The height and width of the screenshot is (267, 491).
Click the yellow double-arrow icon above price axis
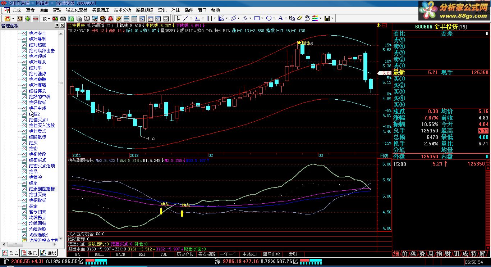tap(378, 26)
